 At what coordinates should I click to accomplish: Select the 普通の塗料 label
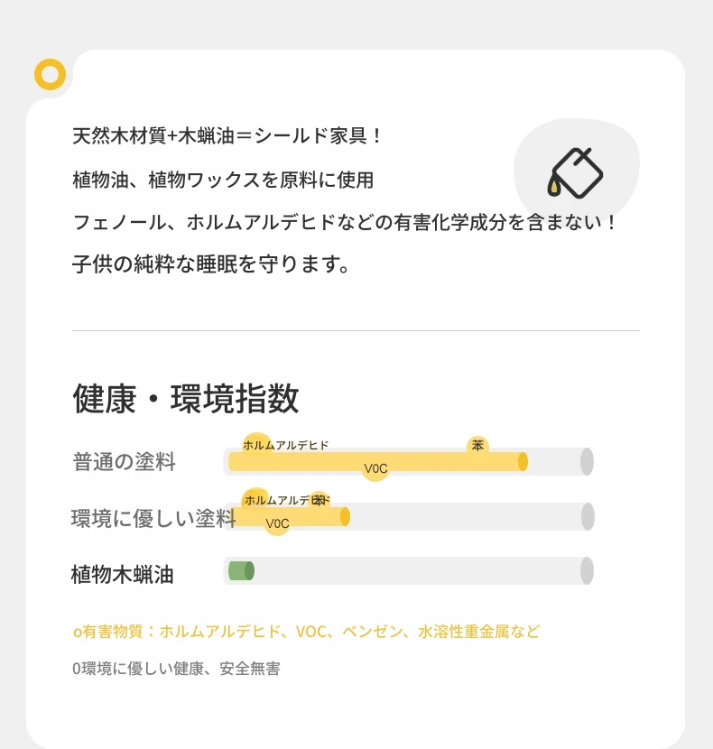pyautogui.click(x=125, y=462)
